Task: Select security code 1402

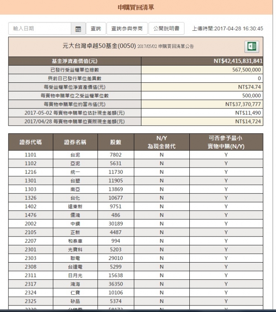Action: [x=30, y=207]
